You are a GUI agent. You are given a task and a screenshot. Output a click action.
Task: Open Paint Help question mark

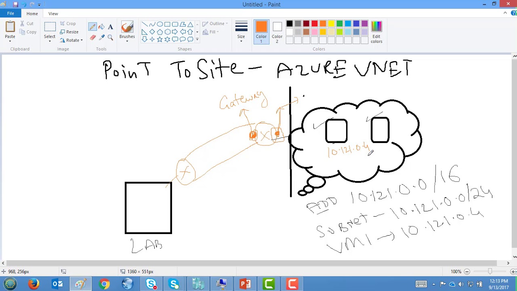(x=514, y=13)
